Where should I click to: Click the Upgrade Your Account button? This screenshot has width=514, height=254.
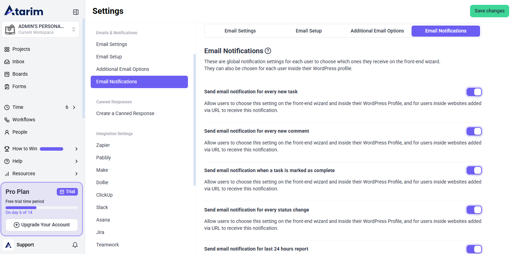pyautogui.click(x=42, y=225)
